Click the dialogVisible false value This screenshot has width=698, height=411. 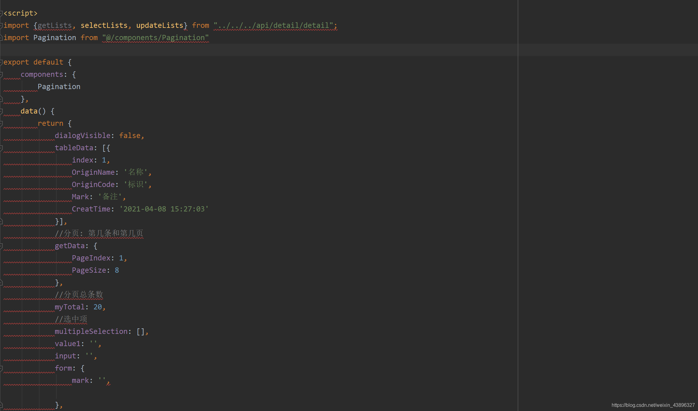[x=129, y=136]
